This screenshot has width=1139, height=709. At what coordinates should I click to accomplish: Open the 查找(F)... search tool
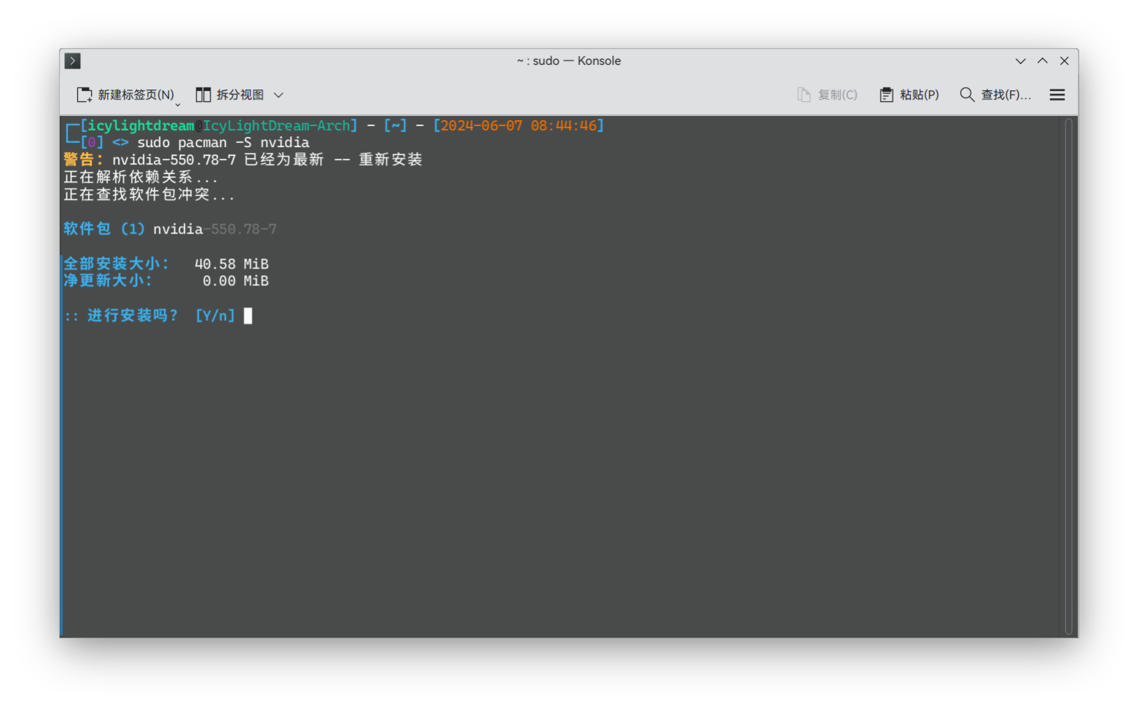[995, 95]
